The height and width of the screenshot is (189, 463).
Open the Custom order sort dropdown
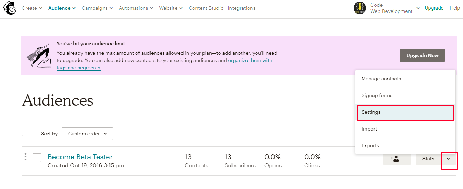[87, 134]
